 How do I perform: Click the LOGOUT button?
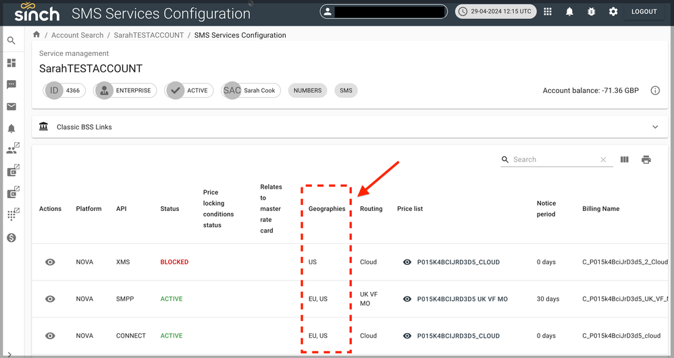point(644,11)
